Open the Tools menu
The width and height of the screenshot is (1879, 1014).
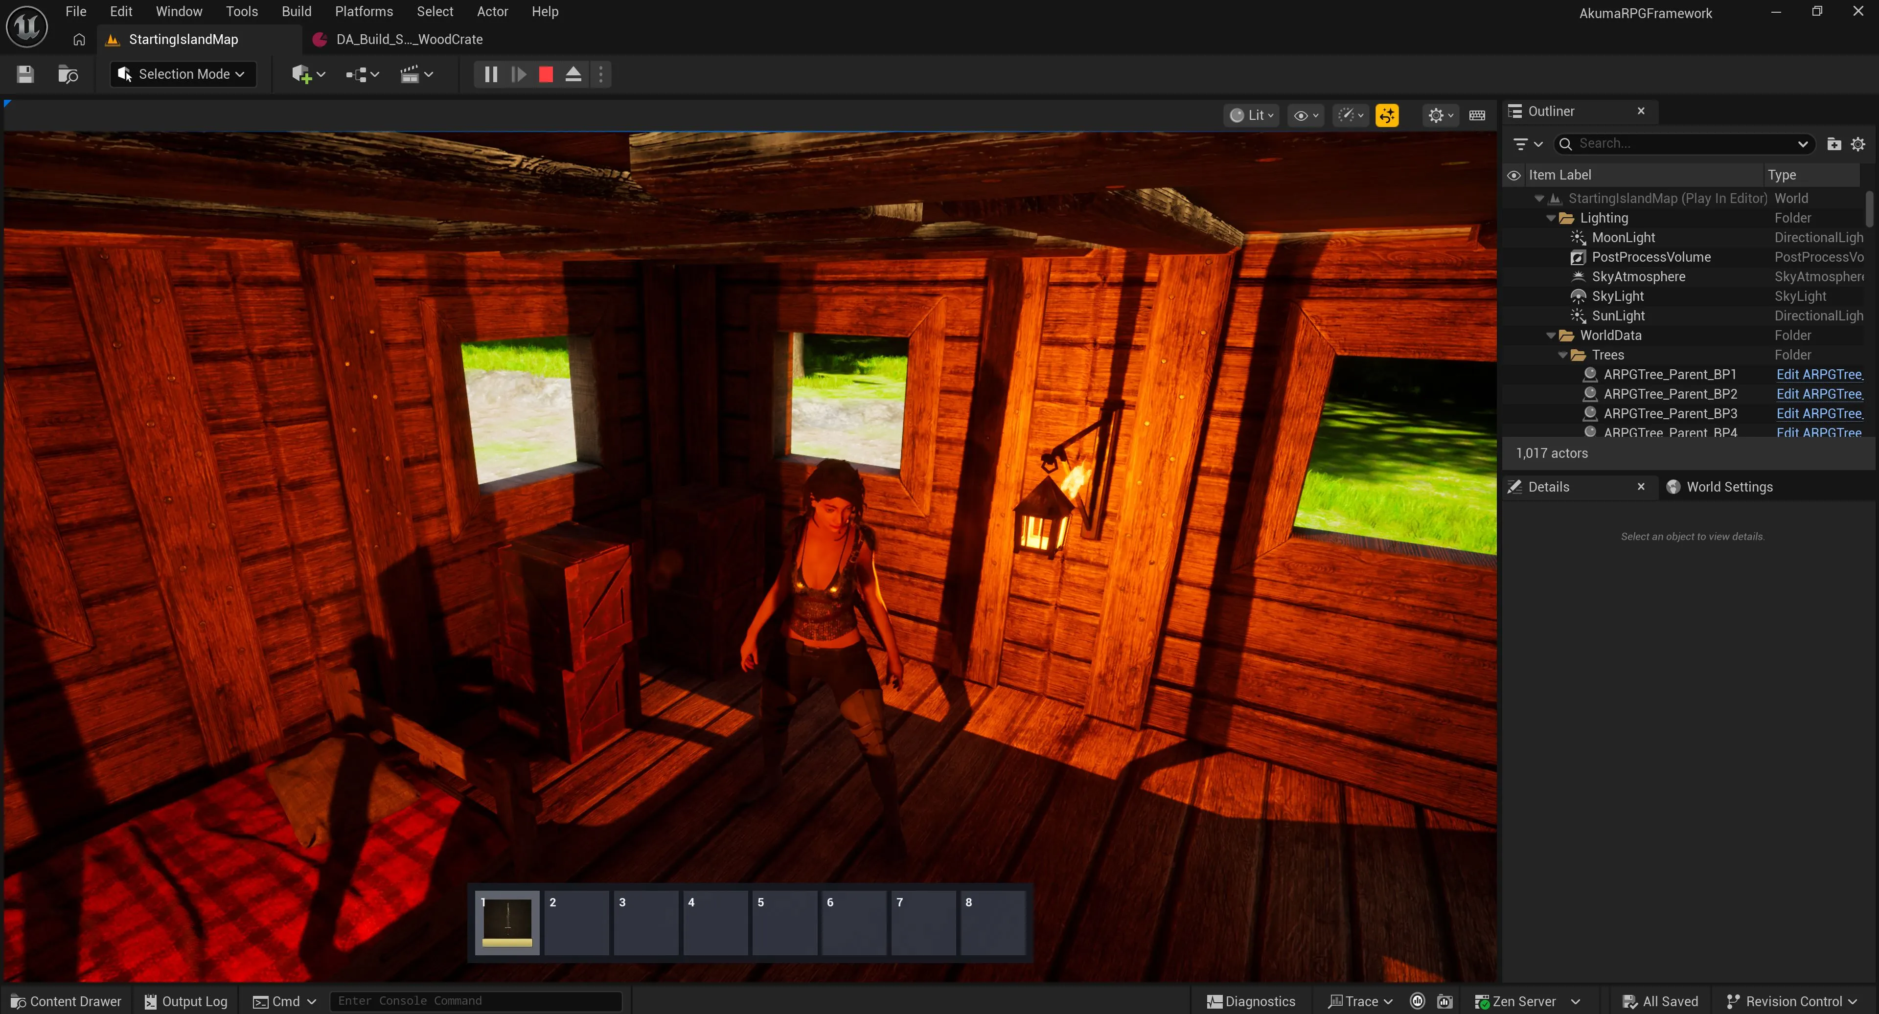pos(242,12)
